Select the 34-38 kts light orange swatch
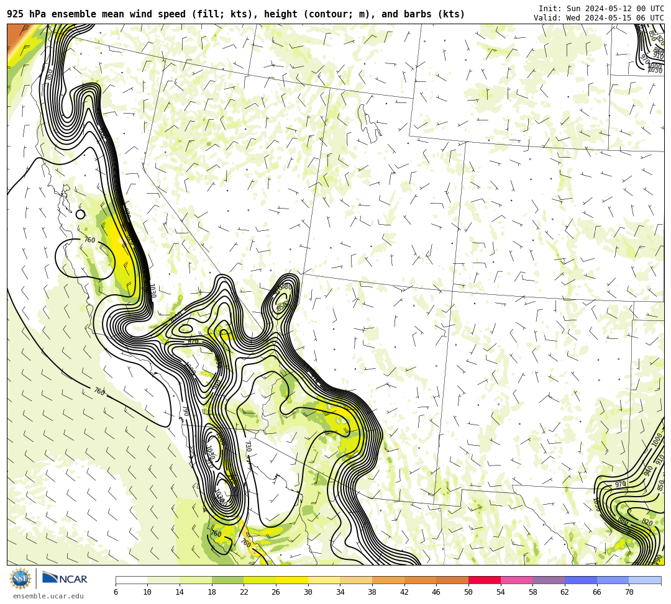The width and height of the screenshot is (671, 604). point(356,580)
